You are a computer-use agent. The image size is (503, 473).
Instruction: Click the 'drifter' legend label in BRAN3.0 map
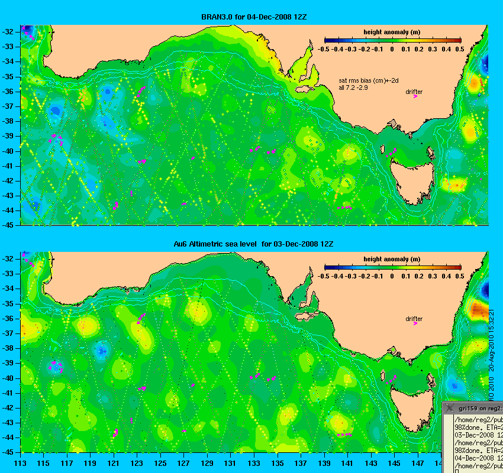pyautogui.click(x=414, y=92)
